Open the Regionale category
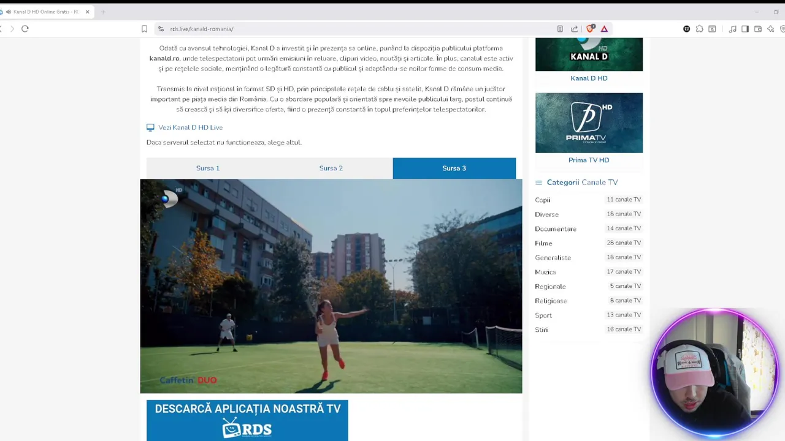 550,287
